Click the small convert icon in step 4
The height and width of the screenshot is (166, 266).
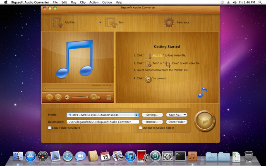[148, 79]
